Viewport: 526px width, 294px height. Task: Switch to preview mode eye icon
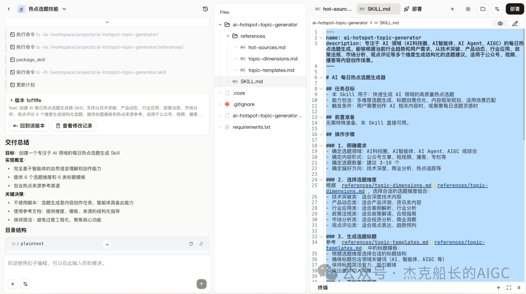click(x=500, y=23)
